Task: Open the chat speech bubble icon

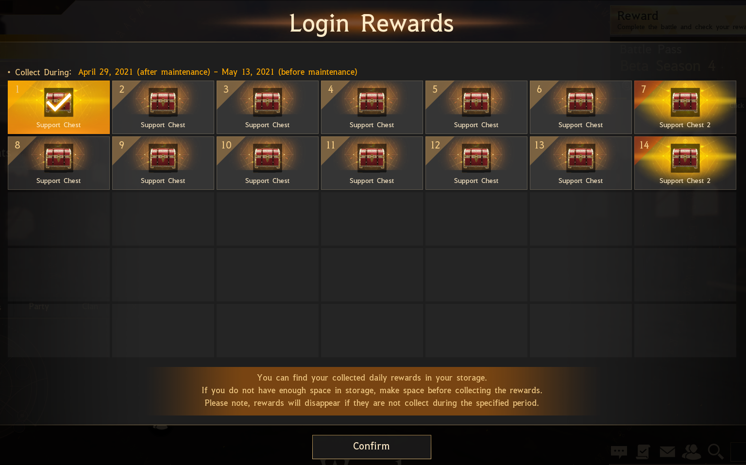Action: [619, 452]
